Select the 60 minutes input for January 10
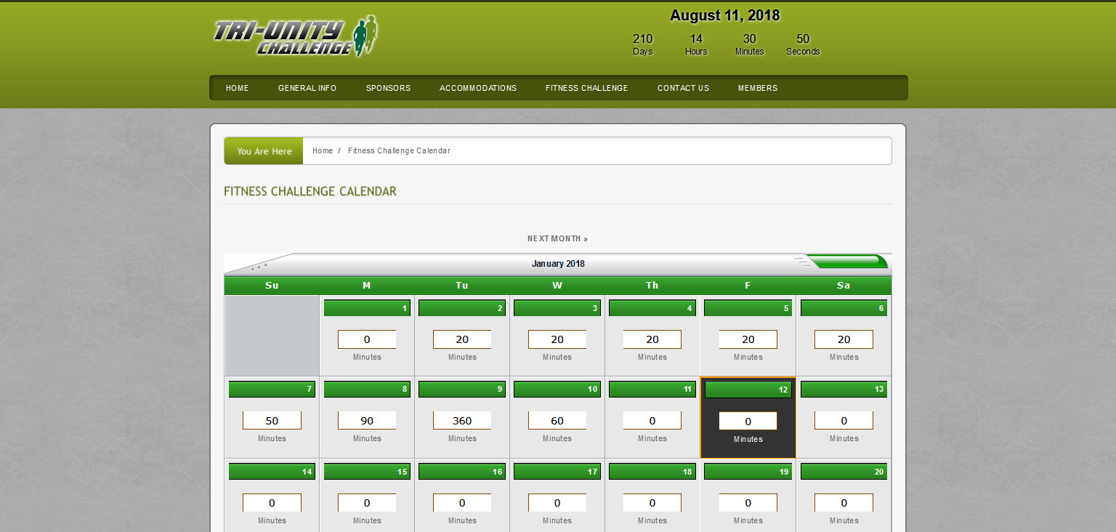Screen dimensions: 1116x532 pos(557,421)
